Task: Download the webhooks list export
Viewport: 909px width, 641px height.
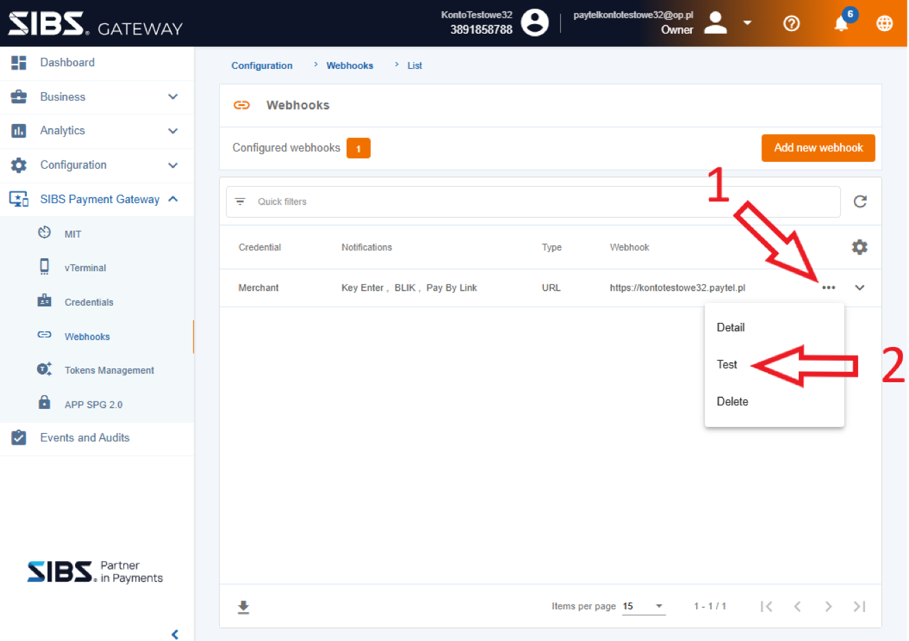Action: coord(243,607)
